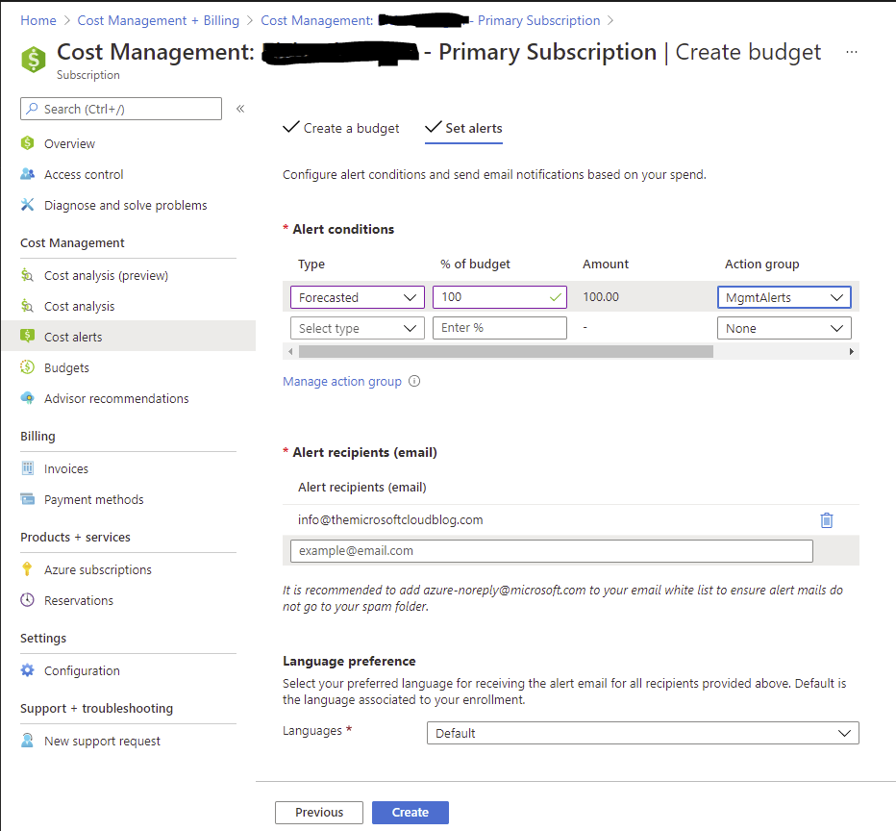Delete the info@themicrosoftcloudblog.com recipient
The height and width of the screenshot is (831, 896).
826,520
